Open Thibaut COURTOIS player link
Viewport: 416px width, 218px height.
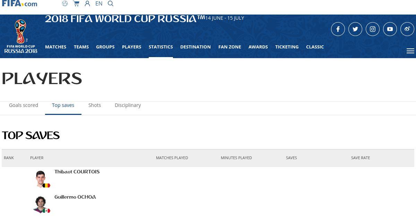coord(77,172)
